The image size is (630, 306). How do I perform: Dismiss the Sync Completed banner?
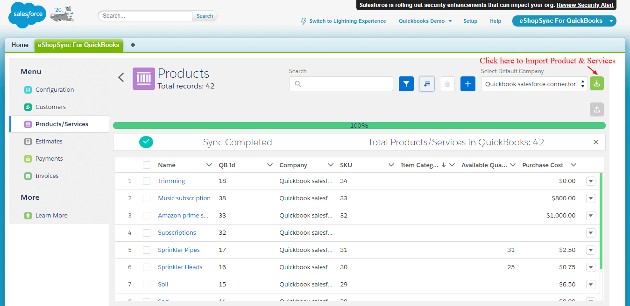pos(595,142)
